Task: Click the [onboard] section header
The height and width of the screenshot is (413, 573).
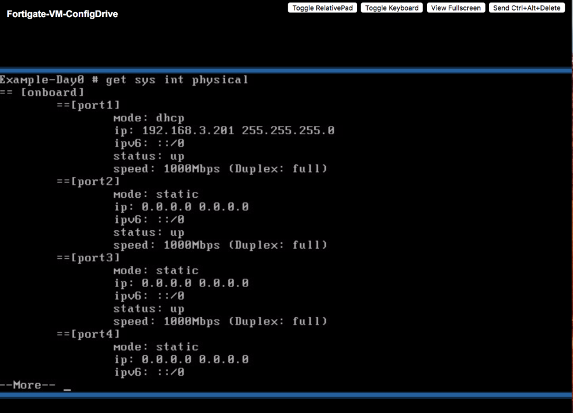Action: point(53,92)
